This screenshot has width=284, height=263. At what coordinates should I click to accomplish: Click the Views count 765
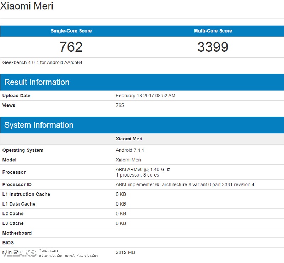(120, 105)
